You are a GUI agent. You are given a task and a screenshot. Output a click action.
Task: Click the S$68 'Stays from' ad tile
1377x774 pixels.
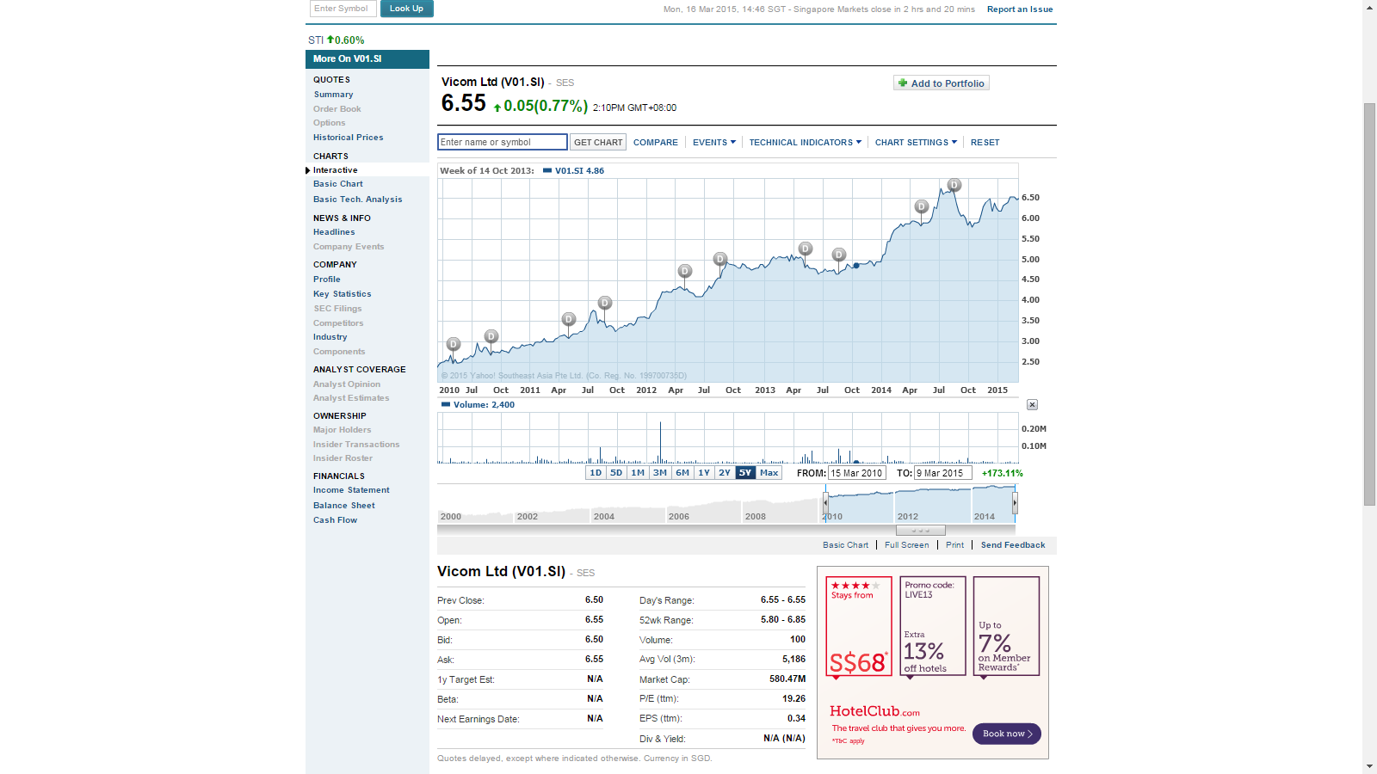859,627
